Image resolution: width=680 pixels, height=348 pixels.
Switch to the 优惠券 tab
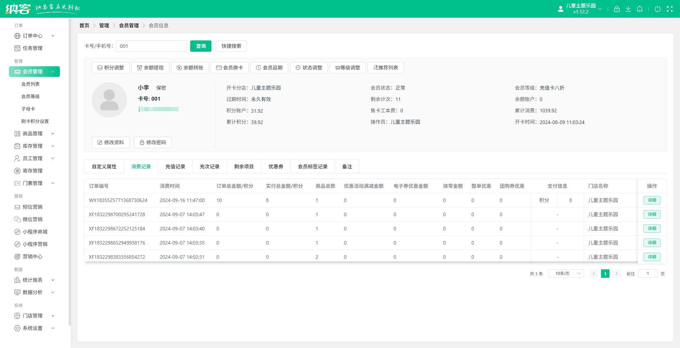pos(276,167)
